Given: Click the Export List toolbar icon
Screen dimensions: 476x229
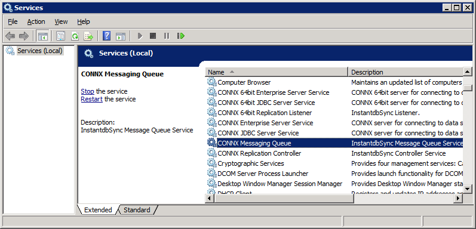Looking at the screenshot, I should 88,36.
